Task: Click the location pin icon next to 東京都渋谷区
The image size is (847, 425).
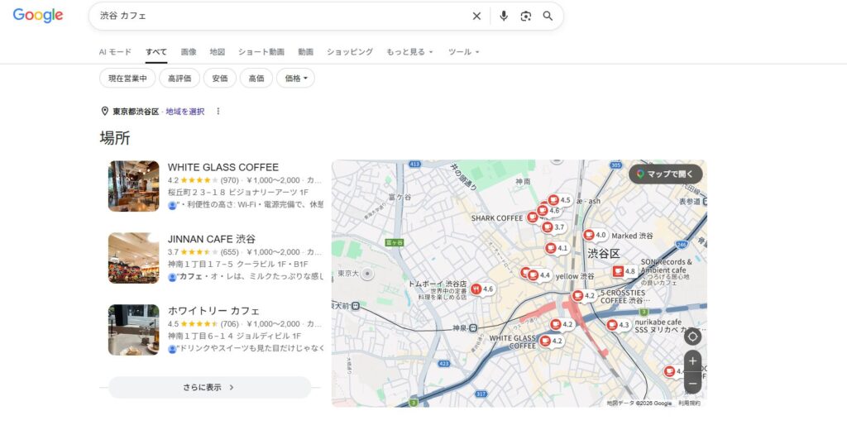Action: click(x=105, y=112)
